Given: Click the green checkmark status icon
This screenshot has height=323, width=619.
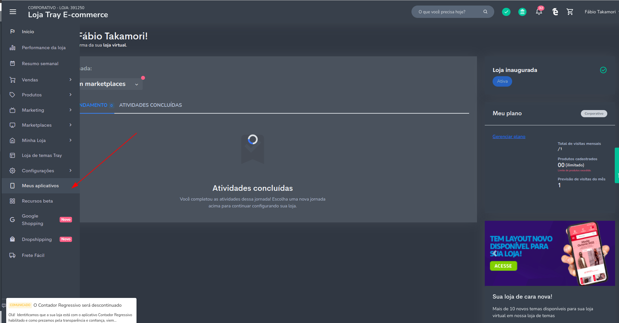Looking at the screenshot, I should pos(506,12).
